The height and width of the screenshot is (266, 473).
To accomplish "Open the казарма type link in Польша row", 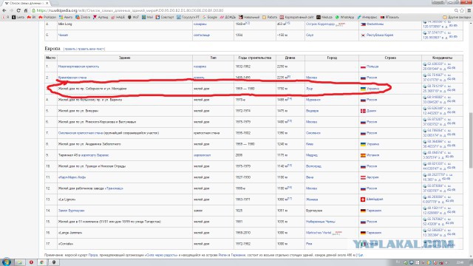I will point(200,66).
